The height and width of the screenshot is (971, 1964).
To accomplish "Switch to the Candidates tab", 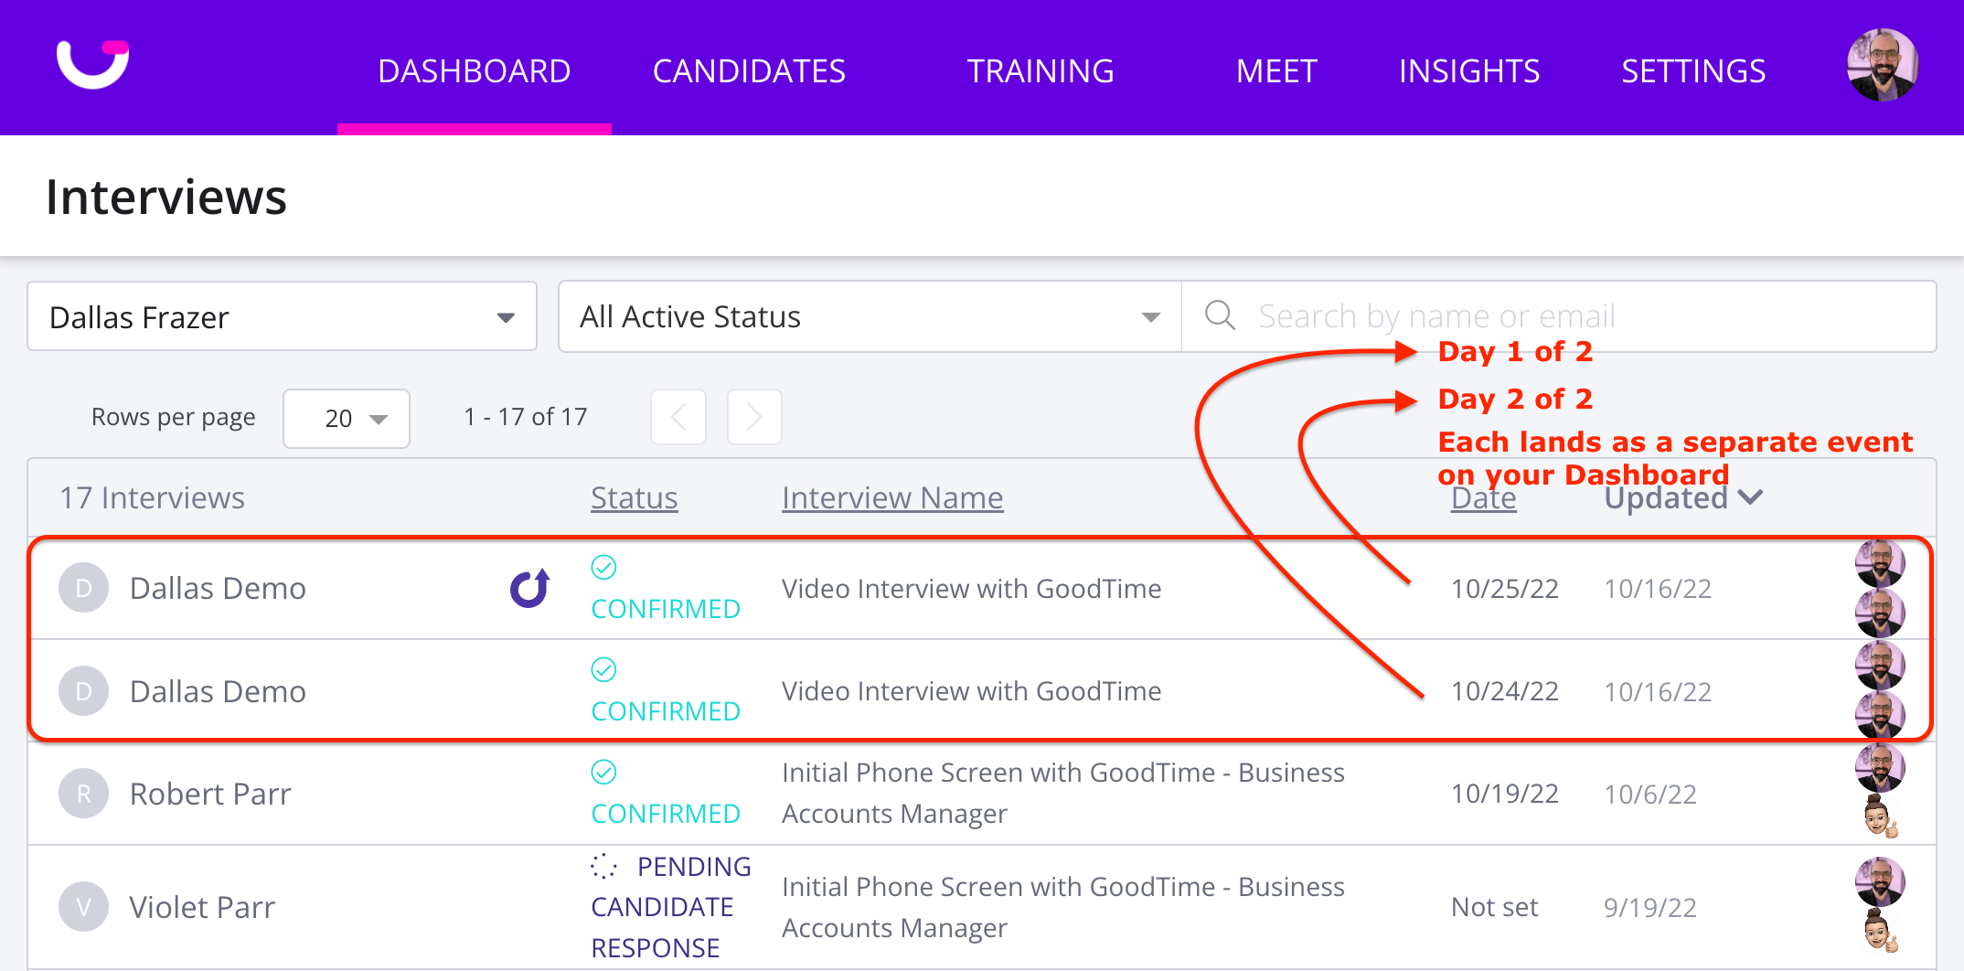I will point(749,71).
